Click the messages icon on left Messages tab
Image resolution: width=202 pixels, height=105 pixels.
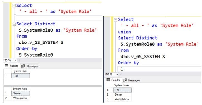point(23,66)
